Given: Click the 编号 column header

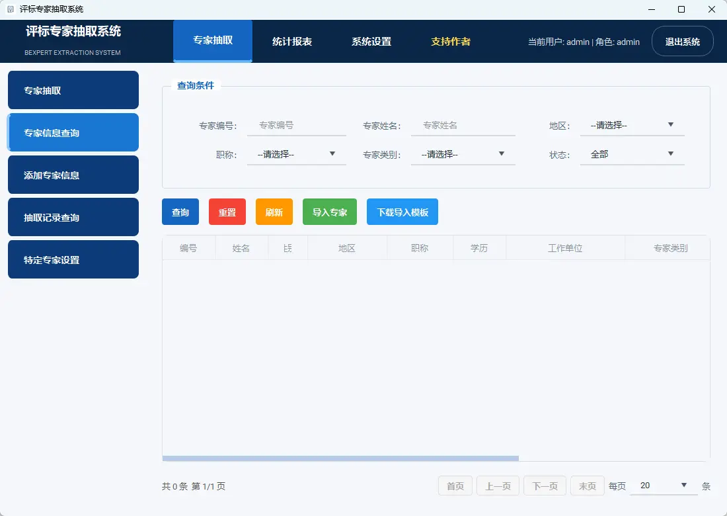Looking at the screenshot, I should point(189,248).
